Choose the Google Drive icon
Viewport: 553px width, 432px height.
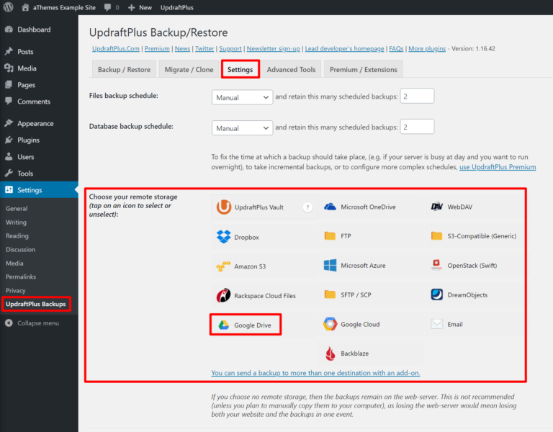tap(224, 325)
